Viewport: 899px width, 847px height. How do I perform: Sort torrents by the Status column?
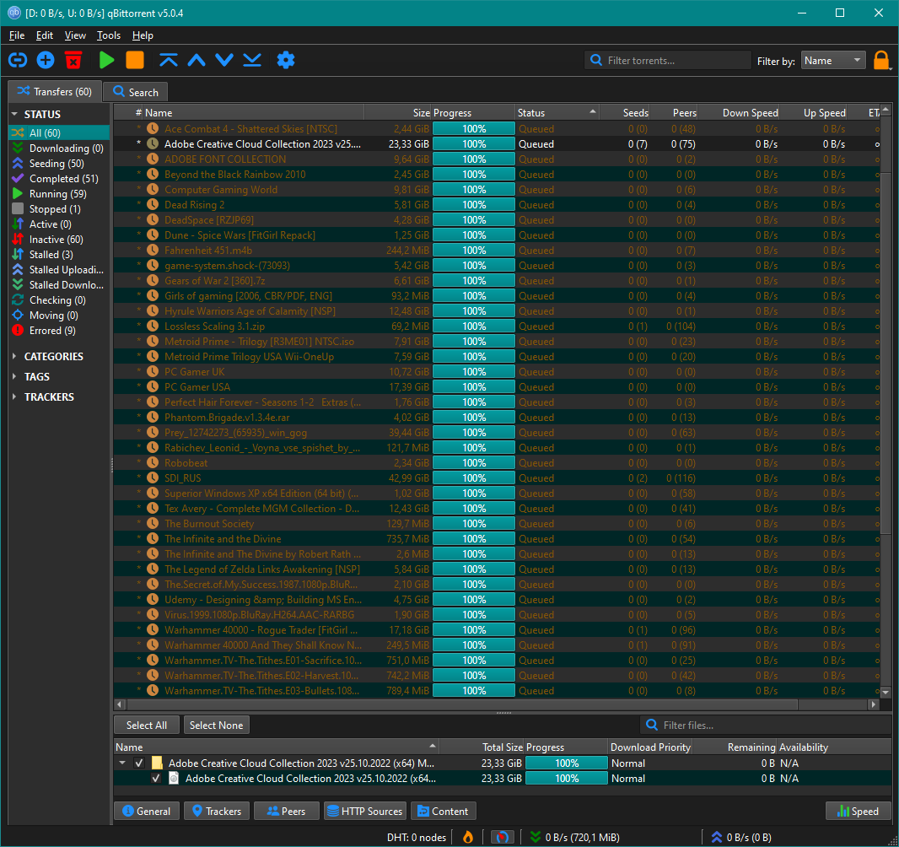pos(557,113)
